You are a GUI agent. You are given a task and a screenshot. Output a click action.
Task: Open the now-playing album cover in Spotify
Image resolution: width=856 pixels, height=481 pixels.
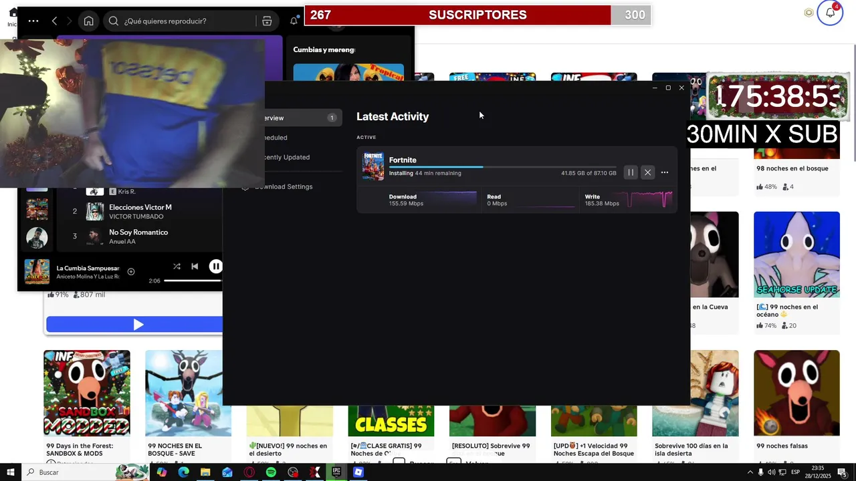pos(37,271)
